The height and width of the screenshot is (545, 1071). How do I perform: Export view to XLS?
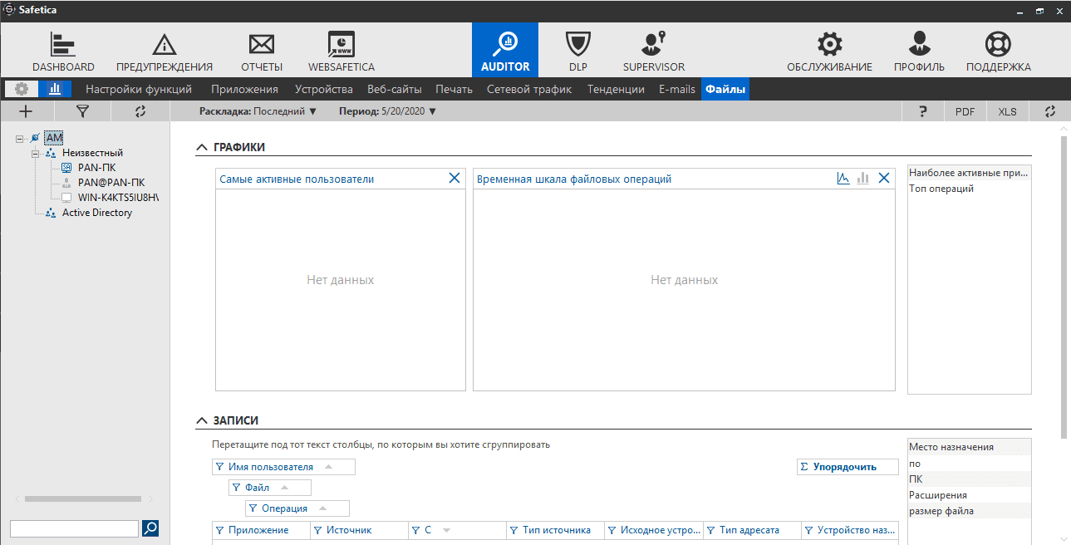(x=1007, y=111)
